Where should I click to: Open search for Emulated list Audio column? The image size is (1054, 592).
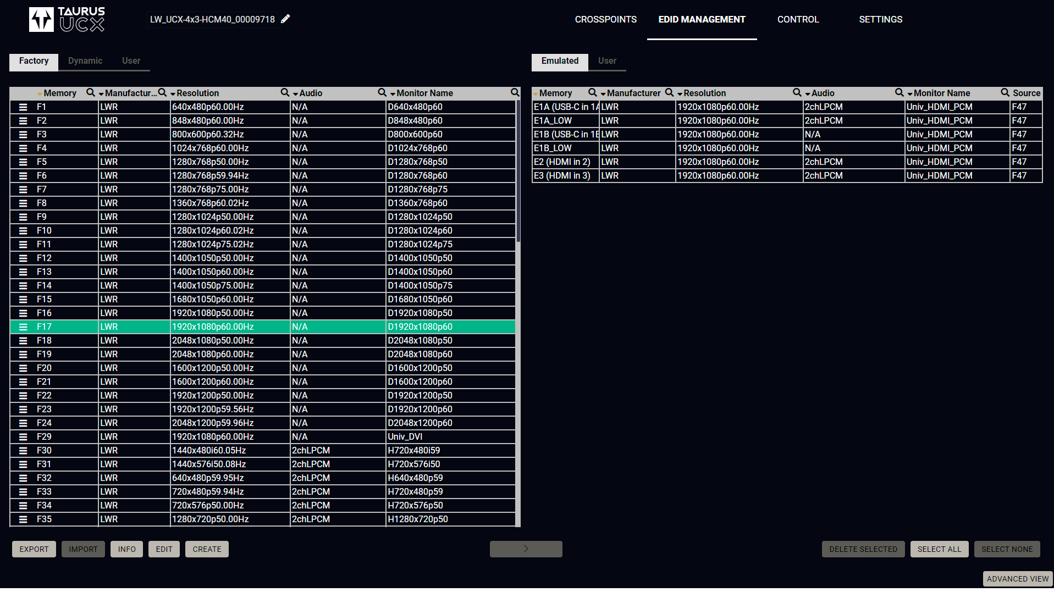coord(899,93)
